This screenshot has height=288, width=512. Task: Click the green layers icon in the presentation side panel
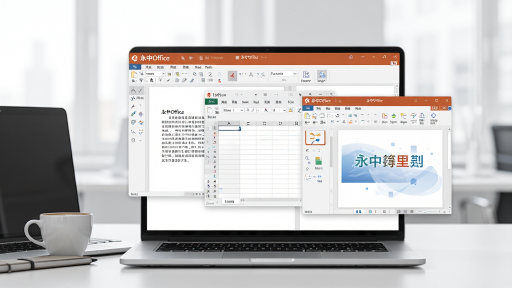pos(318,160)
